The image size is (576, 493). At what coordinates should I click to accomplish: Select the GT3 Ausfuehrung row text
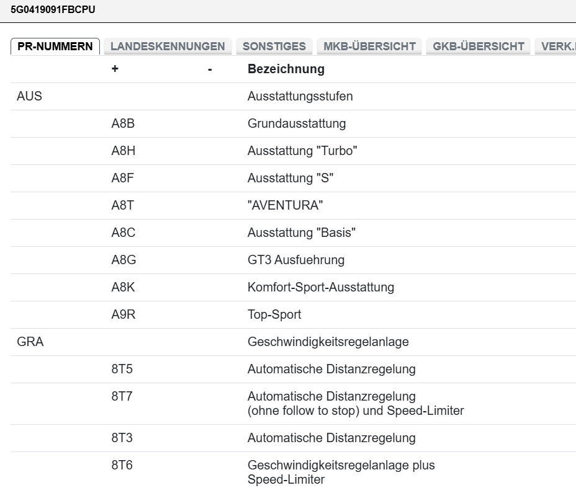[295, 260]
